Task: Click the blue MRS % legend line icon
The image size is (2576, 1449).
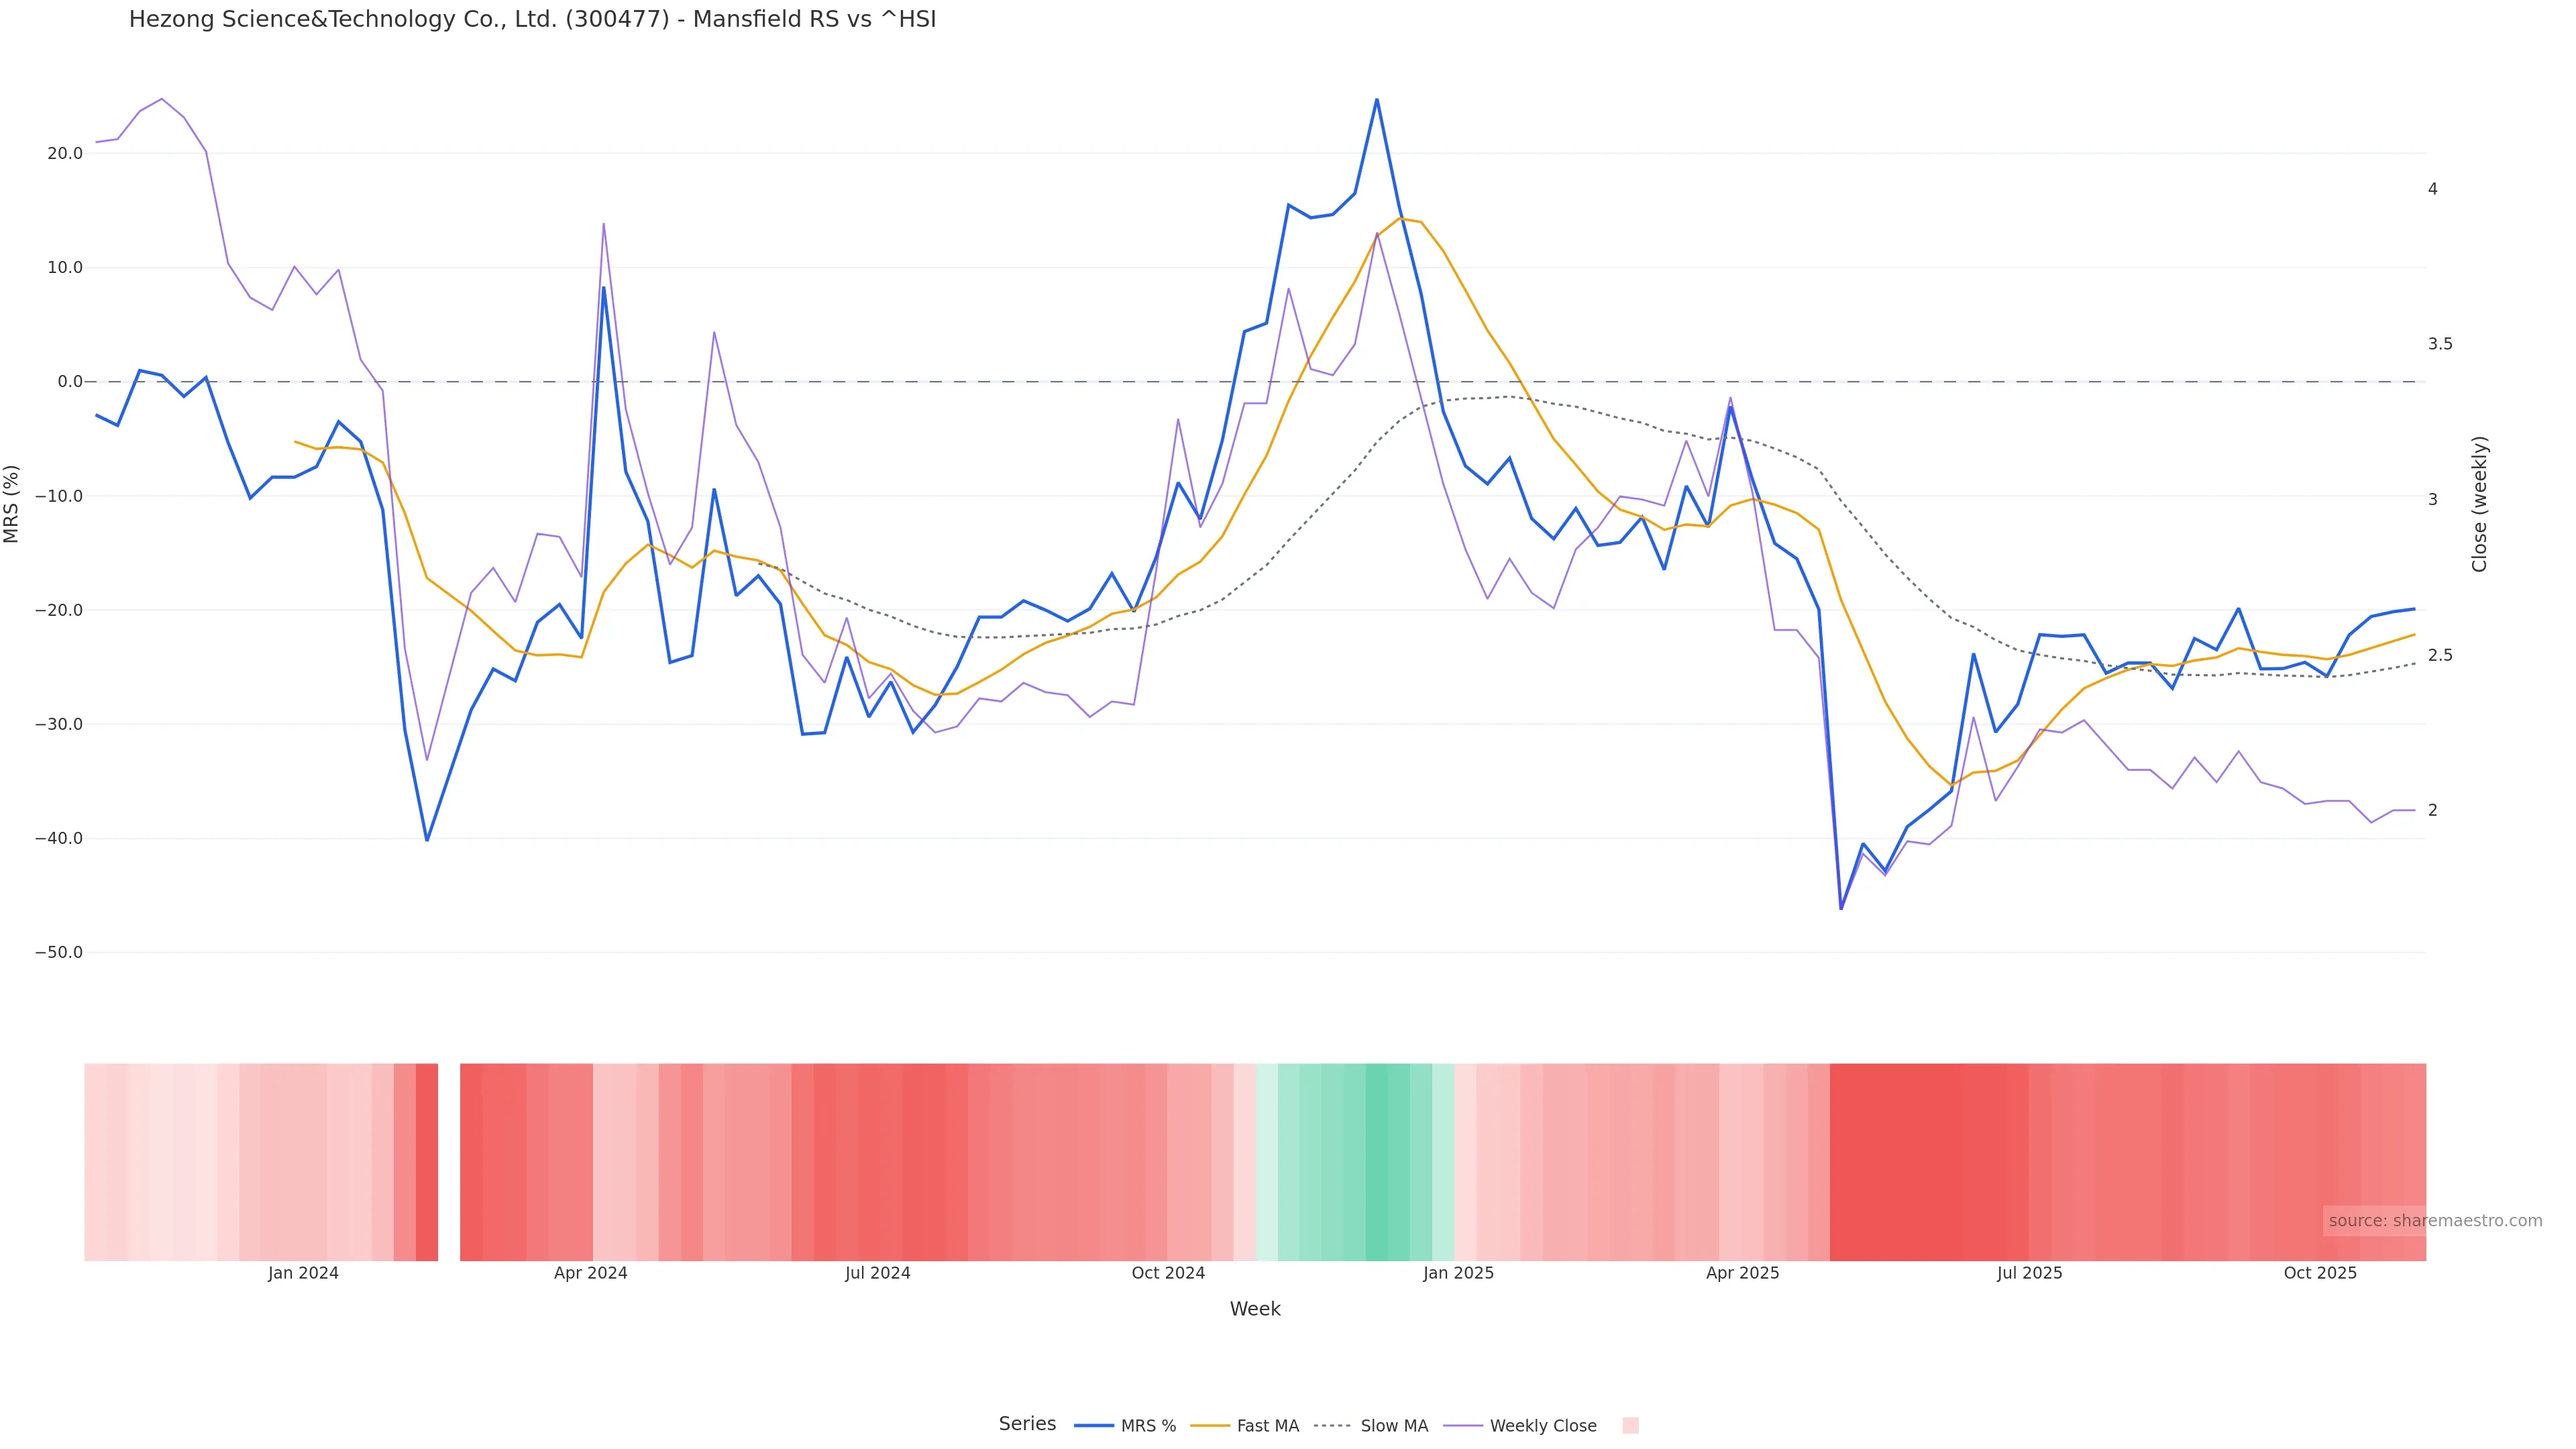Action: 1094,1426
